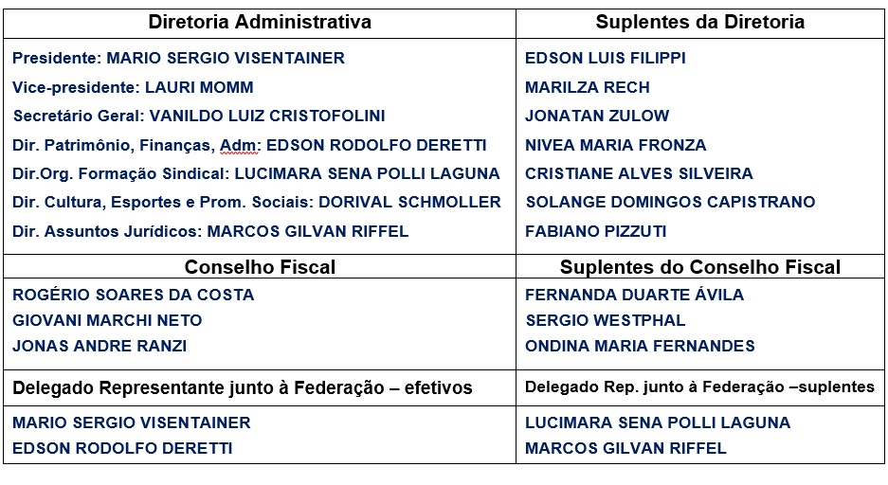Click ONDINA MARIA FERNANDES

[640, 346]
